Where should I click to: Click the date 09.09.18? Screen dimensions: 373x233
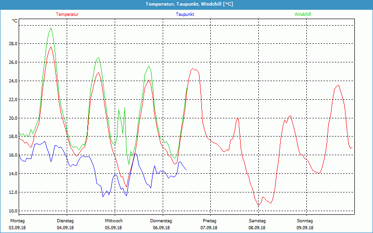pyautogui.click(x=305, y=228)
